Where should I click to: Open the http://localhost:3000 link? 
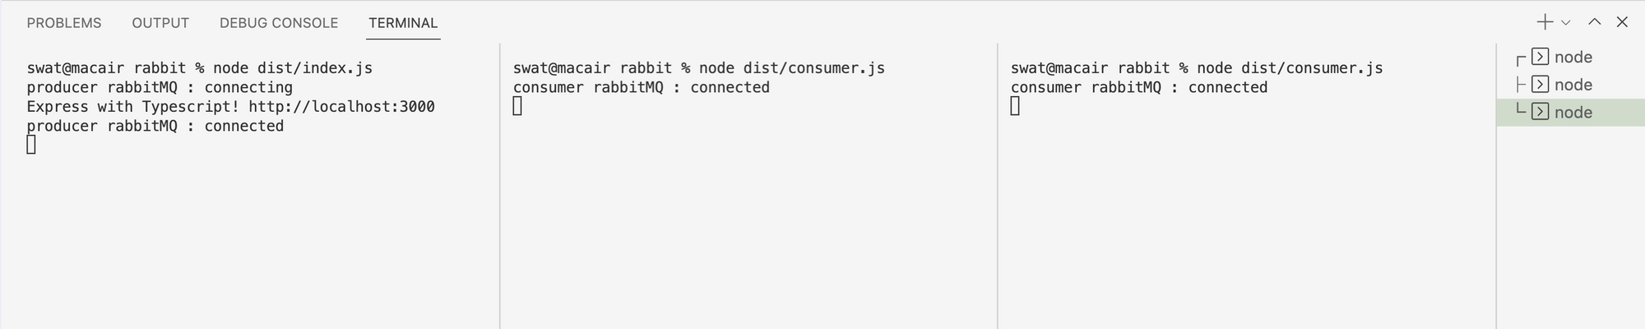click(x=341, y=107)
